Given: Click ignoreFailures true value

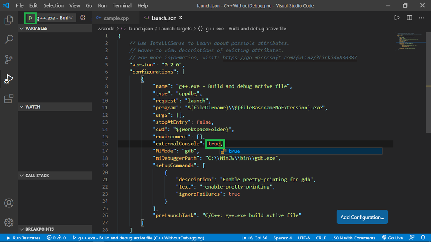Looking at the screenshot, I should pyautogui.click(x=234, y=194).
